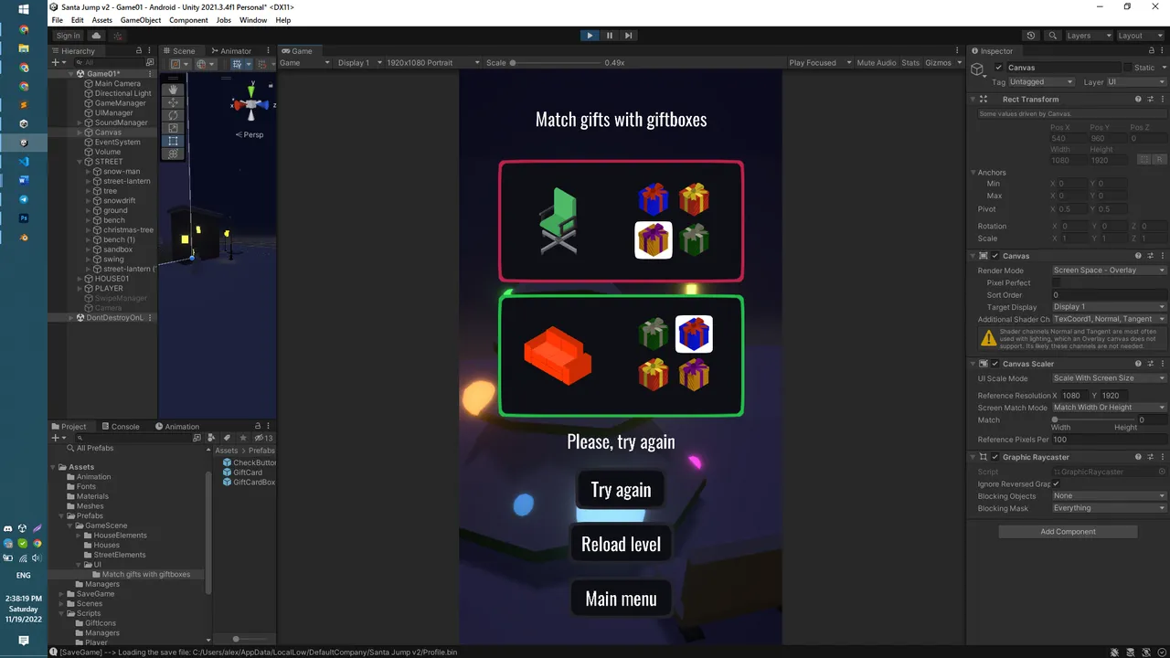Open the 1920x1080 Portrait resolution dropdown
The width and height of the screenshot is (1170, 658).
432,63
